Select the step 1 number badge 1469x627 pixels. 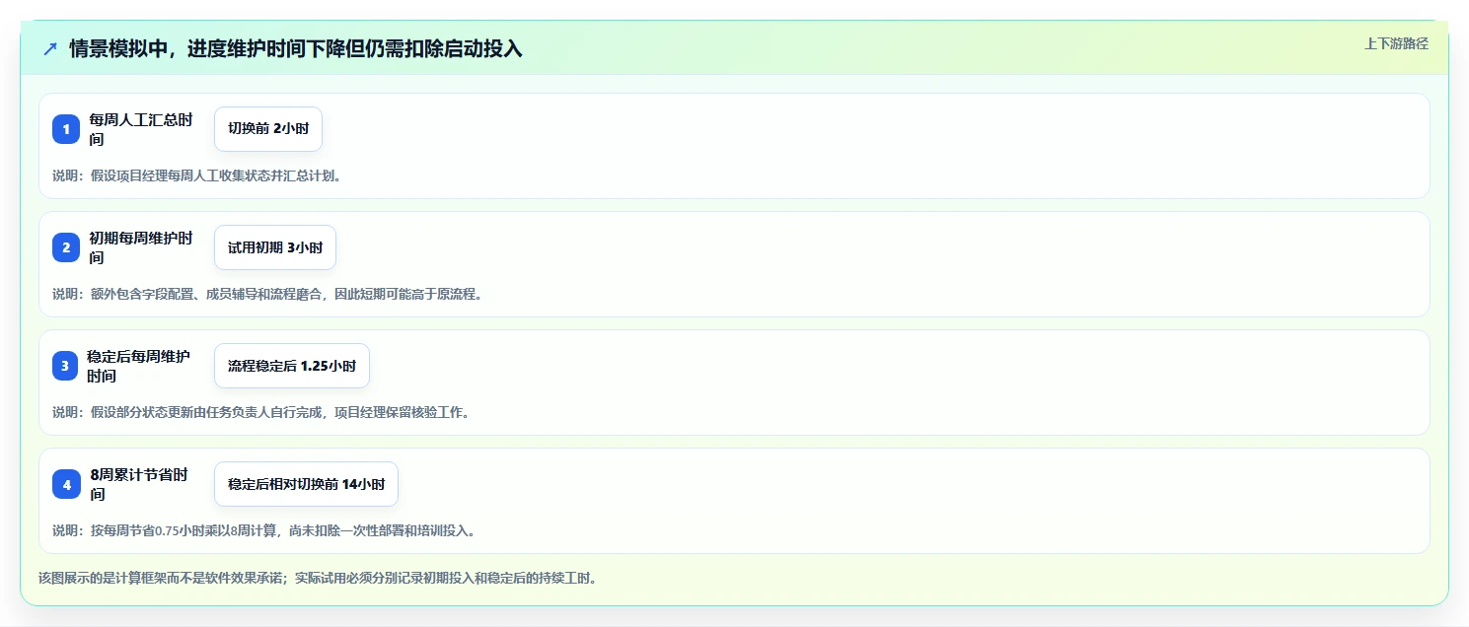[x=66, y=129]
